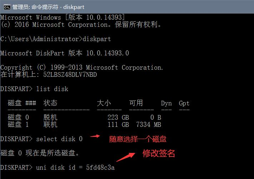Click the command prompt title bar icon
This screenshot has height=179, width=254.
click(x=7, y=7)
